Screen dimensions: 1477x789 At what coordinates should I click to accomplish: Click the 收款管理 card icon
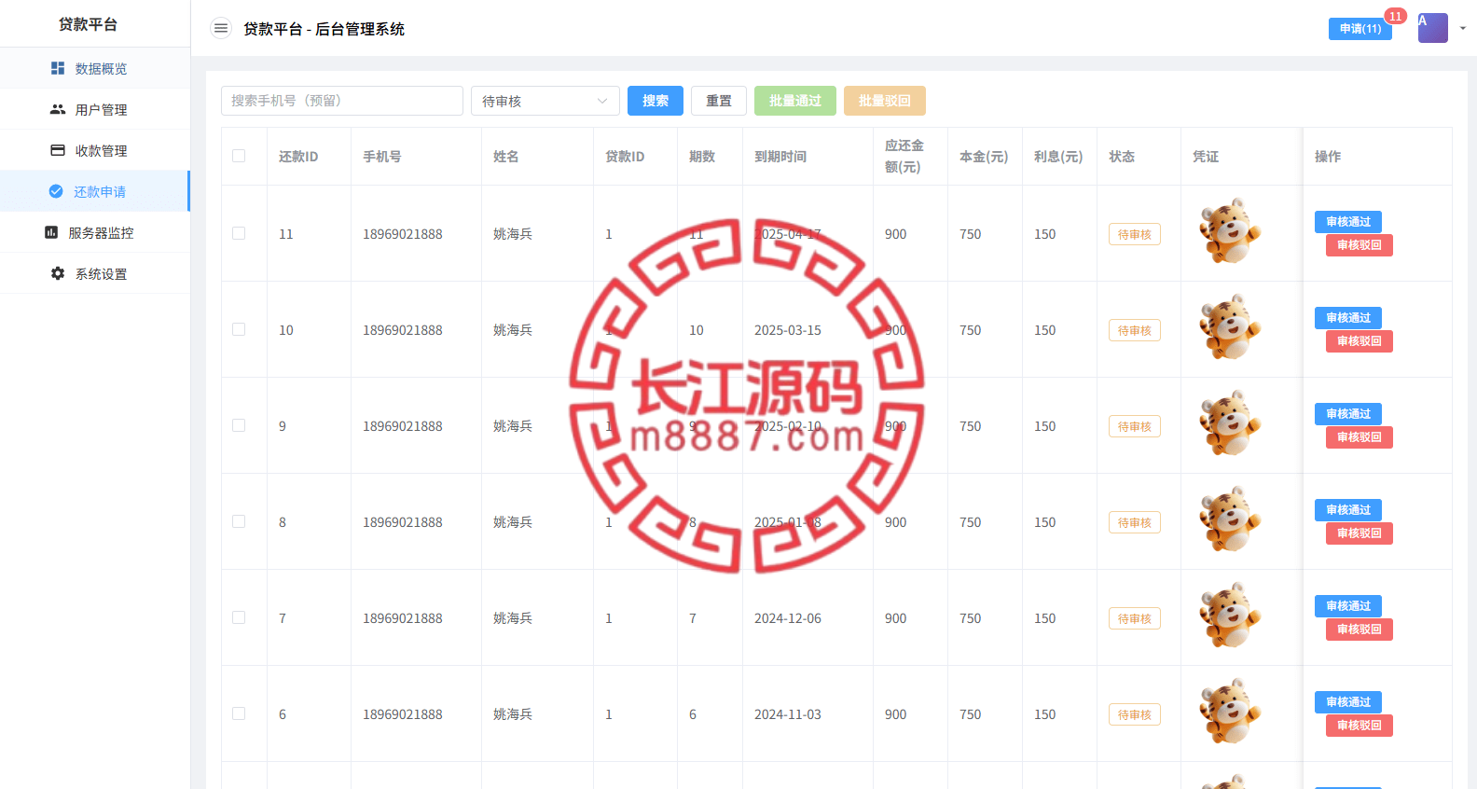[x=58, y=150]
